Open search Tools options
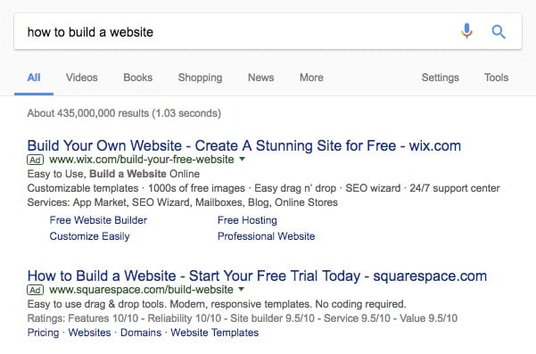 (496, 78)
